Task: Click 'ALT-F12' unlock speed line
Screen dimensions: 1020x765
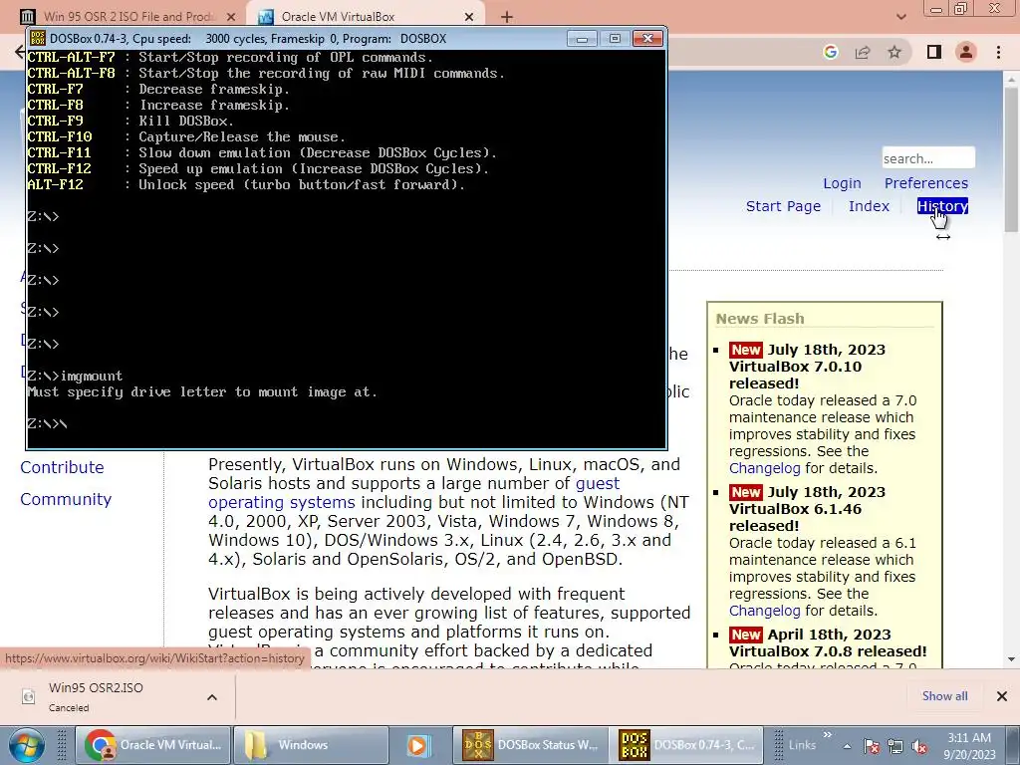Action: [x=247, y=184]
